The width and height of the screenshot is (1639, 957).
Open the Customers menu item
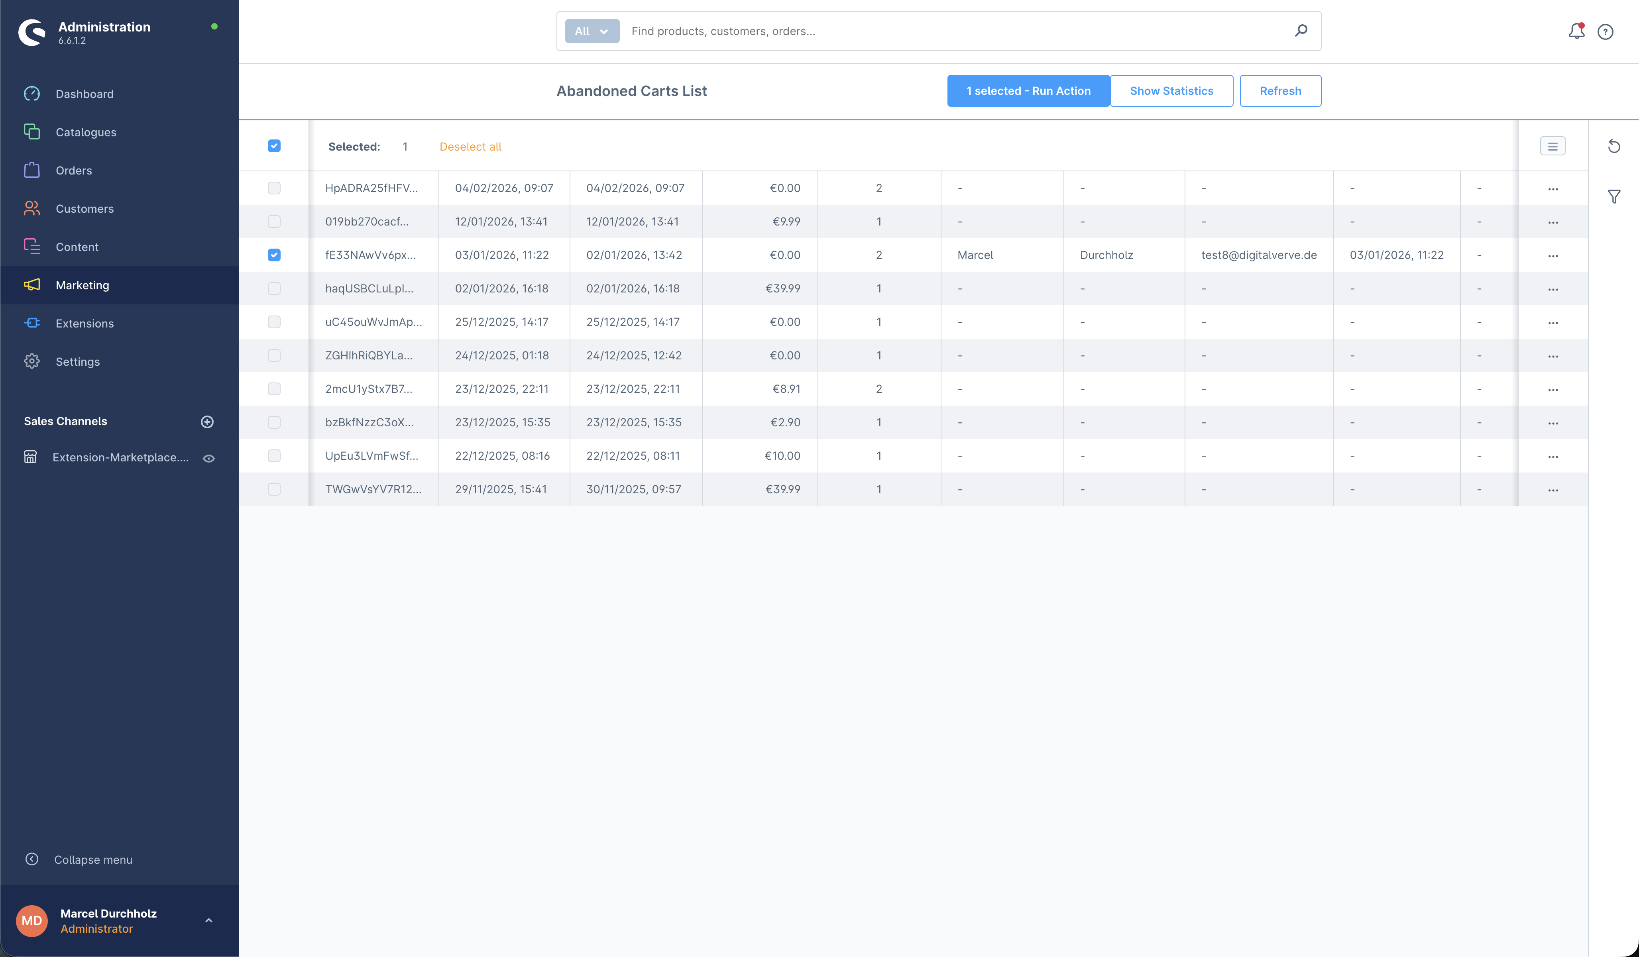coord(85,209)
